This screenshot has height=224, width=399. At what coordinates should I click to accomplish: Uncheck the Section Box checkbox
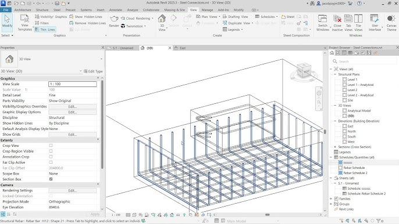click(51, 179)
